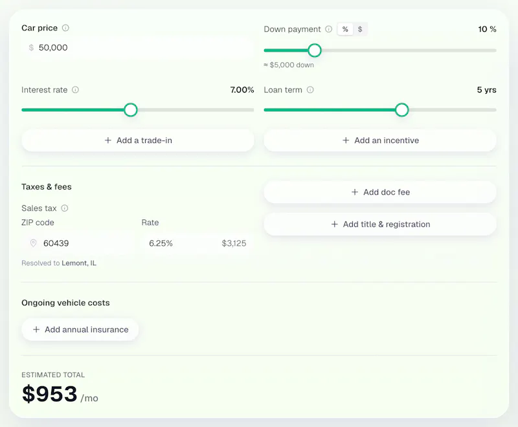Click the $953 estimated monthly total
518x427 pixels.
coord(50,393)
